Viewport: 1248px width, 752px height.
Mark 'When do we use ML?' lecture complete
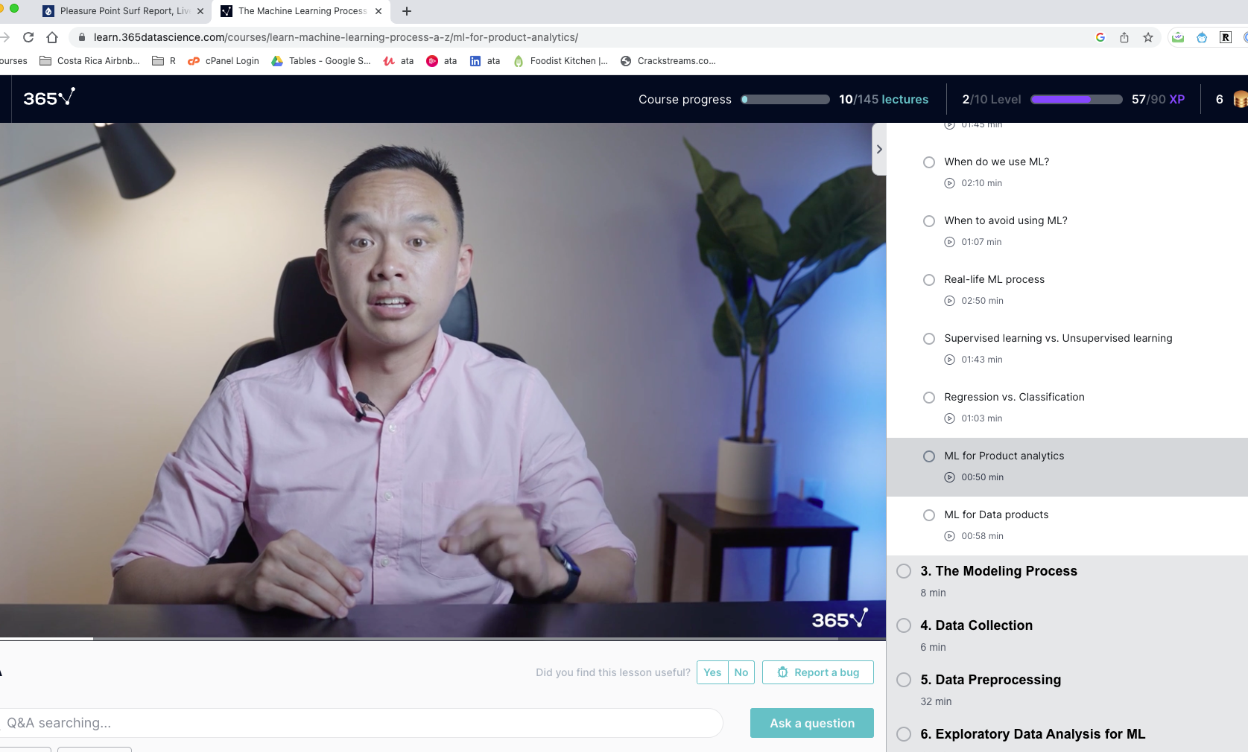[929, 162]
